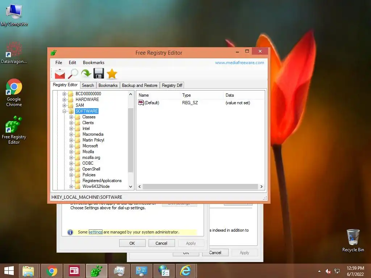
Task: Select the mozilla.org key
Action: point(91,157)
